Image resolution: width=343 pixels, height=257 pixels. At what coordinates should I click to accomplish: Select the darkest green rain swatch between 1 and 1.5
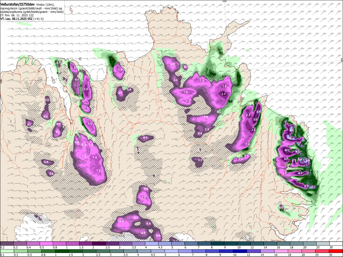pyautogui.click(x=62, y=251)
